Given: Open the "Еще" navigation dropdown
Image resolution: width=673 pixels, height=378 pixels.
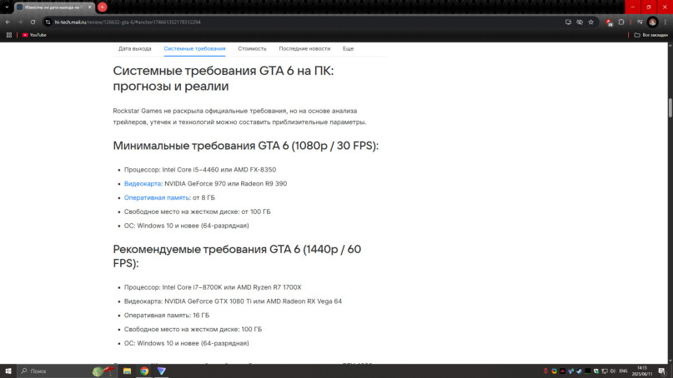Looking at the screenshot, I should pyautogui.click(x=348, y=49).
